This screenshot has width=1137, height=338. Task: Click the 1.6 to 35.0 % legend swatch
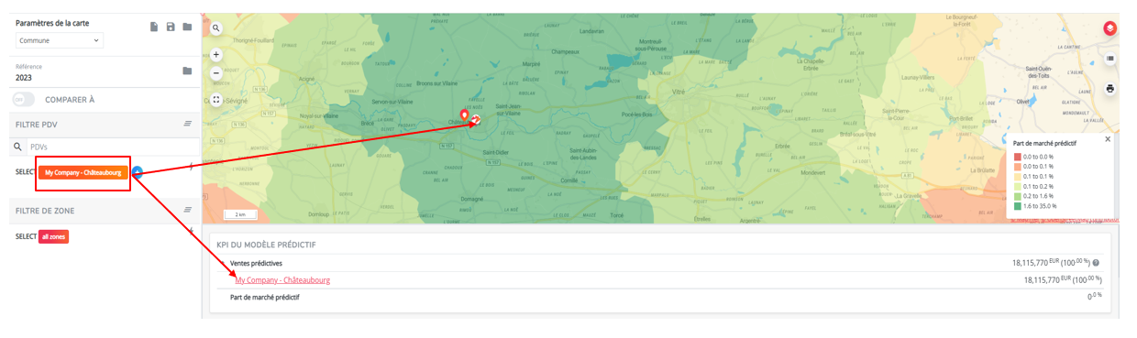pyautogui.click(x=1017, y=206)
